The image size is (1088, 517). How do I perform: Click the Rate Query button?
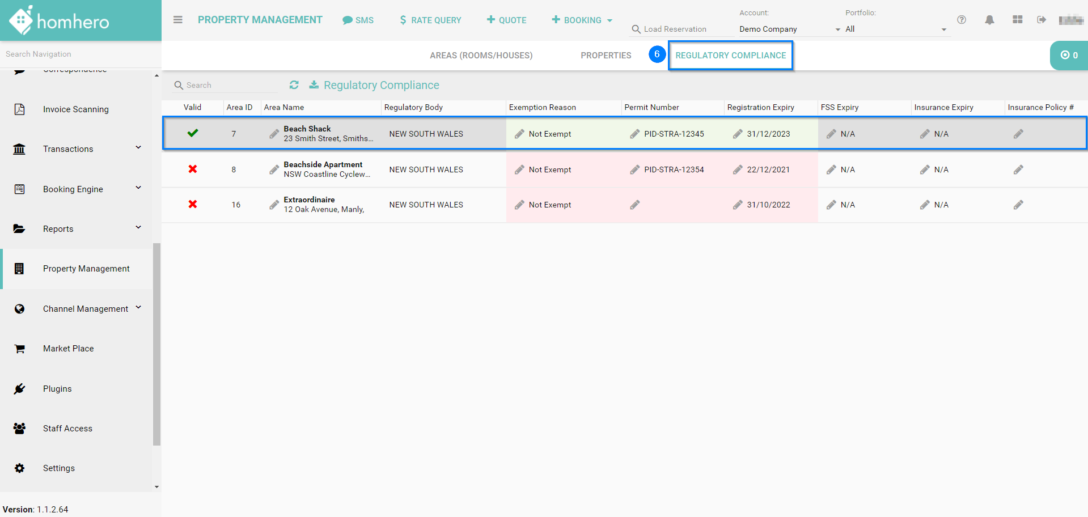click(430, 20)
